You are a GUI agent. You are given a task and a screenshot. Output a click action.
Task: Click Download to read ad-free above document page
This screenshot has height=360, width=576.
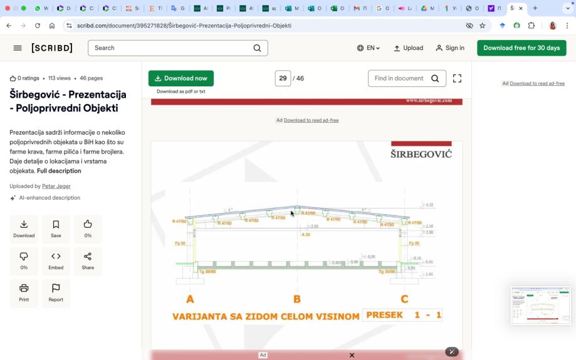pos(311,120)
